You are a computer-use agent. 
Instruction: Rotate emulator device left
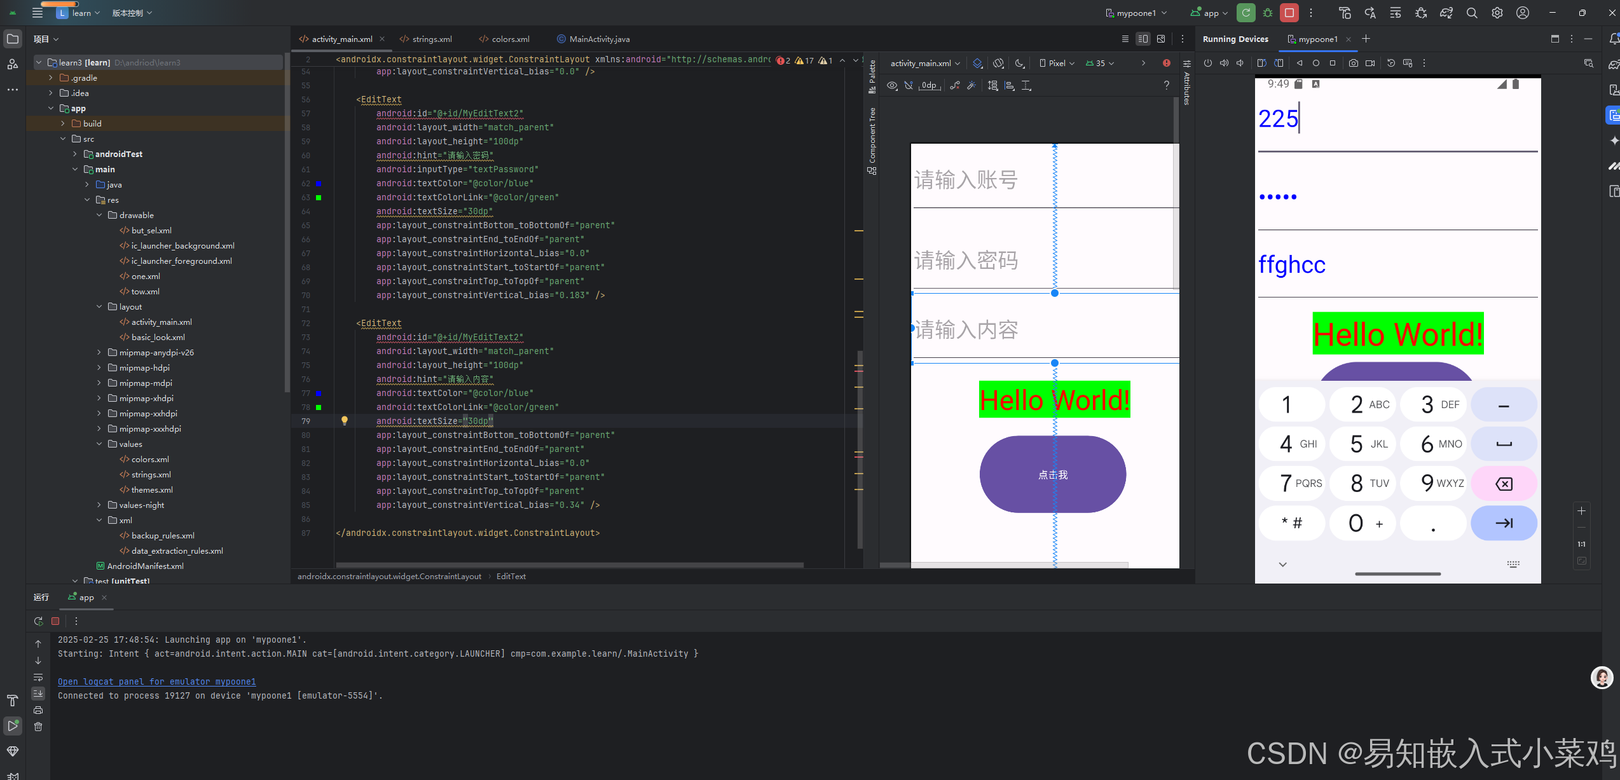pos(1261,63)
